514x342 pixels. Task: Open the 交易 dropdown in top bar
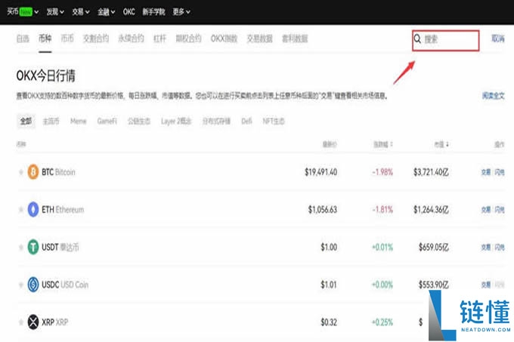point(81,12)
